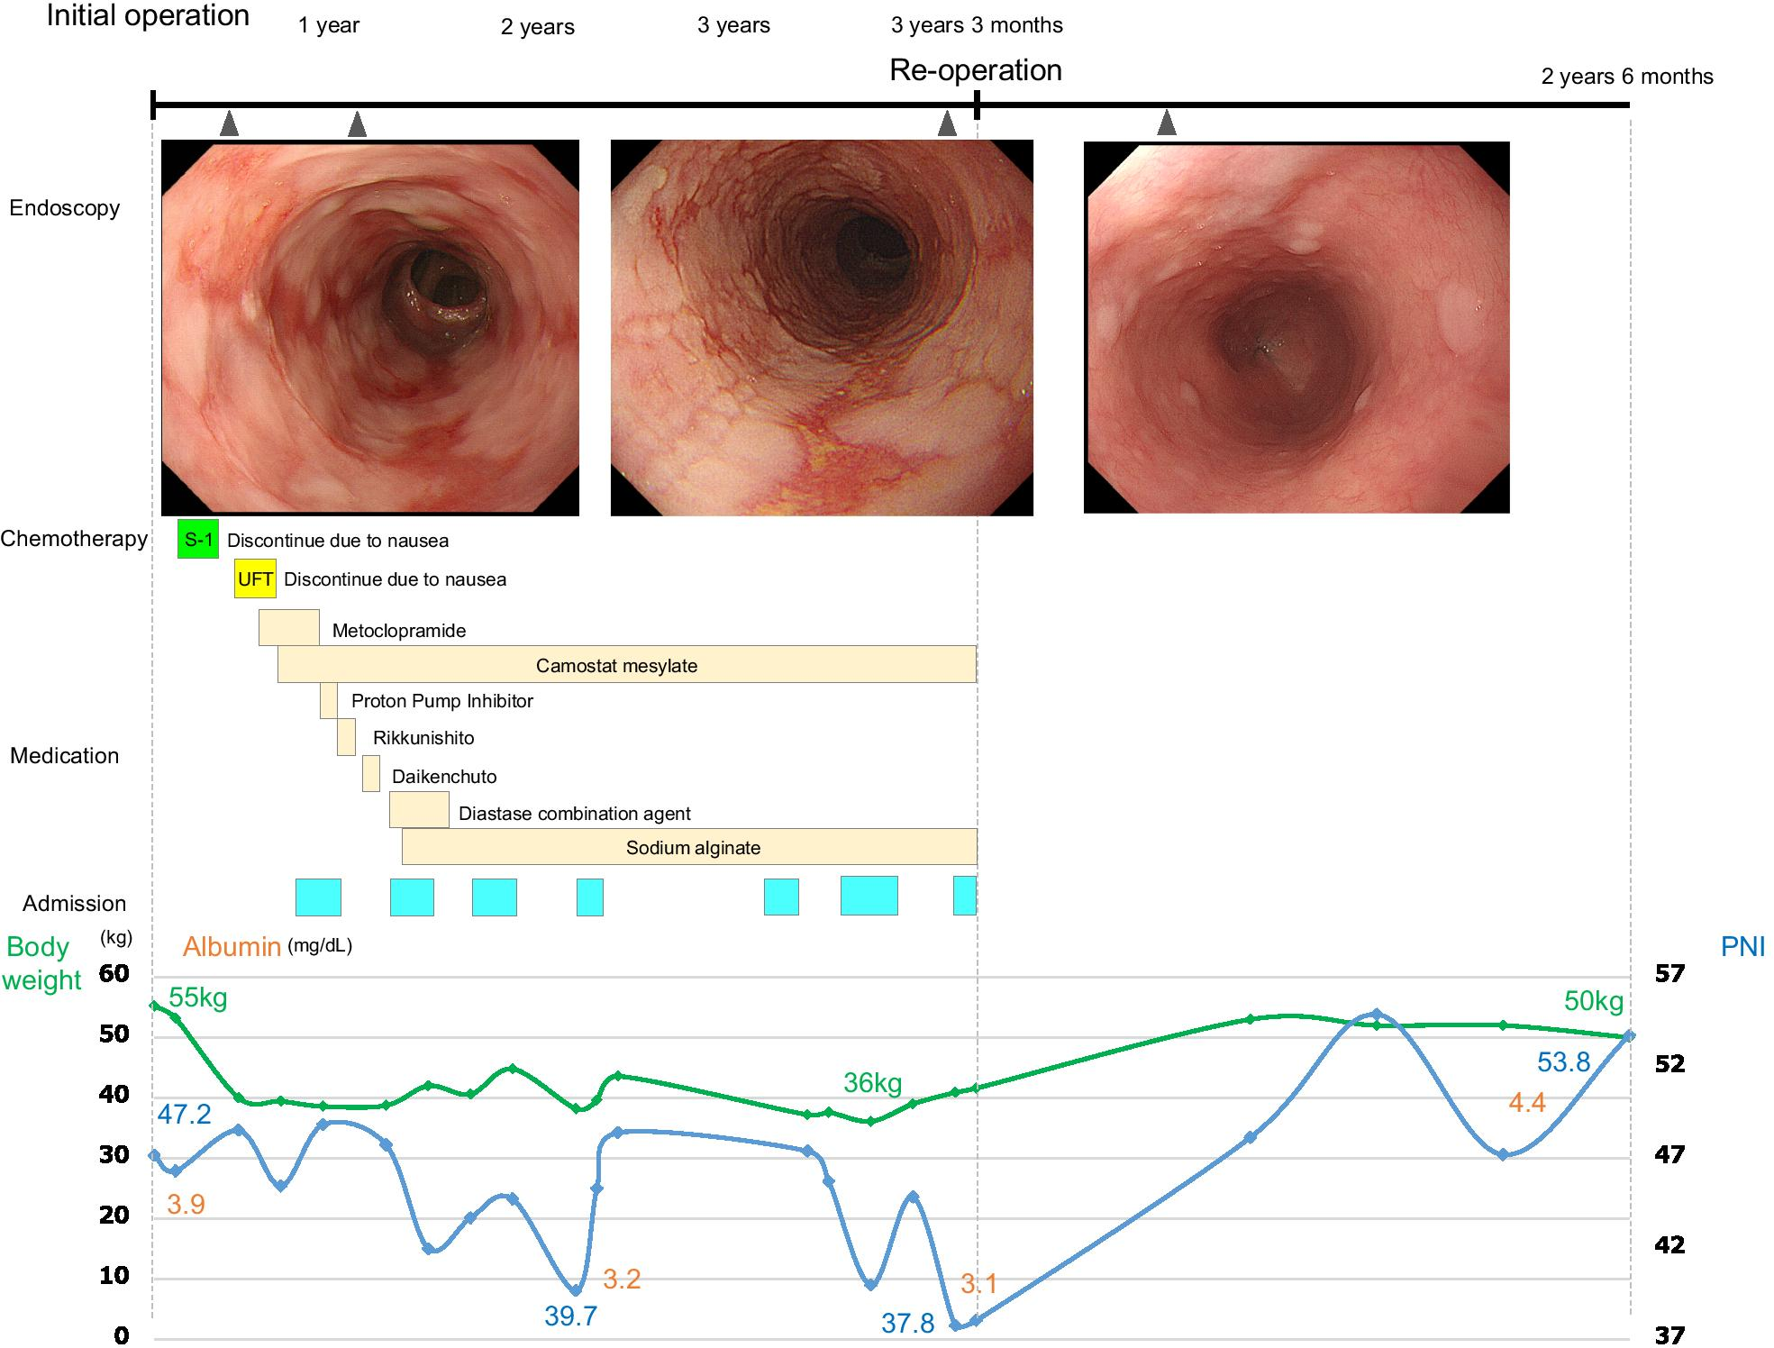Click the 'Proton Pump Inhibitor' label

tap(442, 701)
